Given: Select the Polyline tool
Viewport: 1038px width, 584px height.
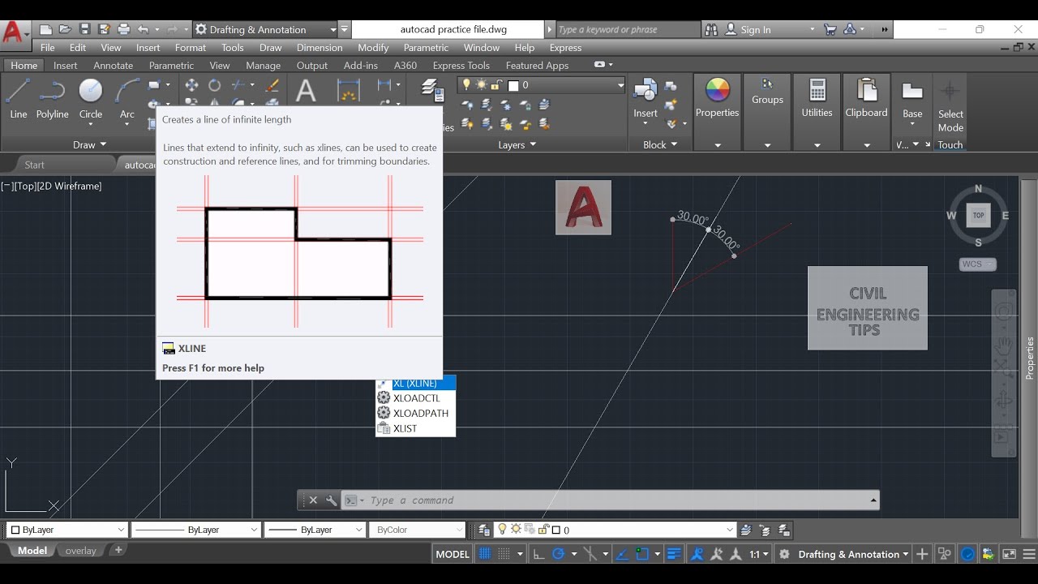Looking at the screenshot, I should tap(52, 99).
